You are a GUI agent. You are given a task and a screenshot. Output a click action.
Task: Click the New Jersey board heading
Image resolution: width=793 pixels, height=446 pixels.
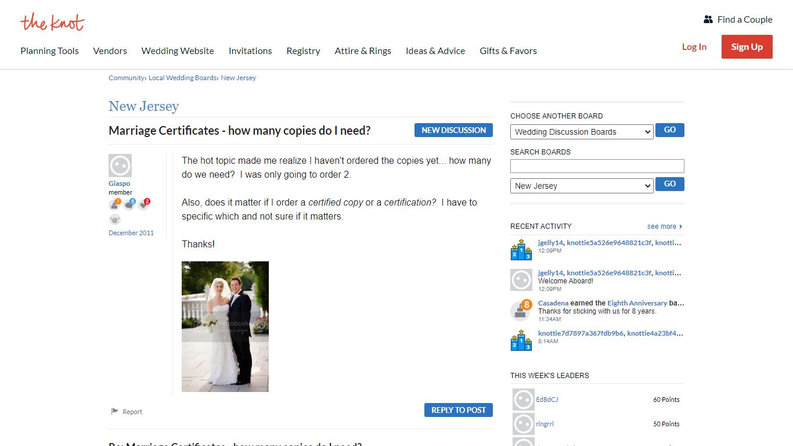(143, 106)
